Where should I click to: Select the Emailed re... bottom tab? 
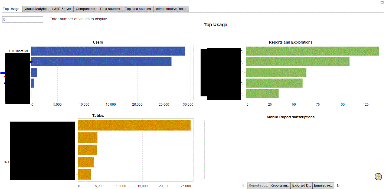tap(323, 185)
